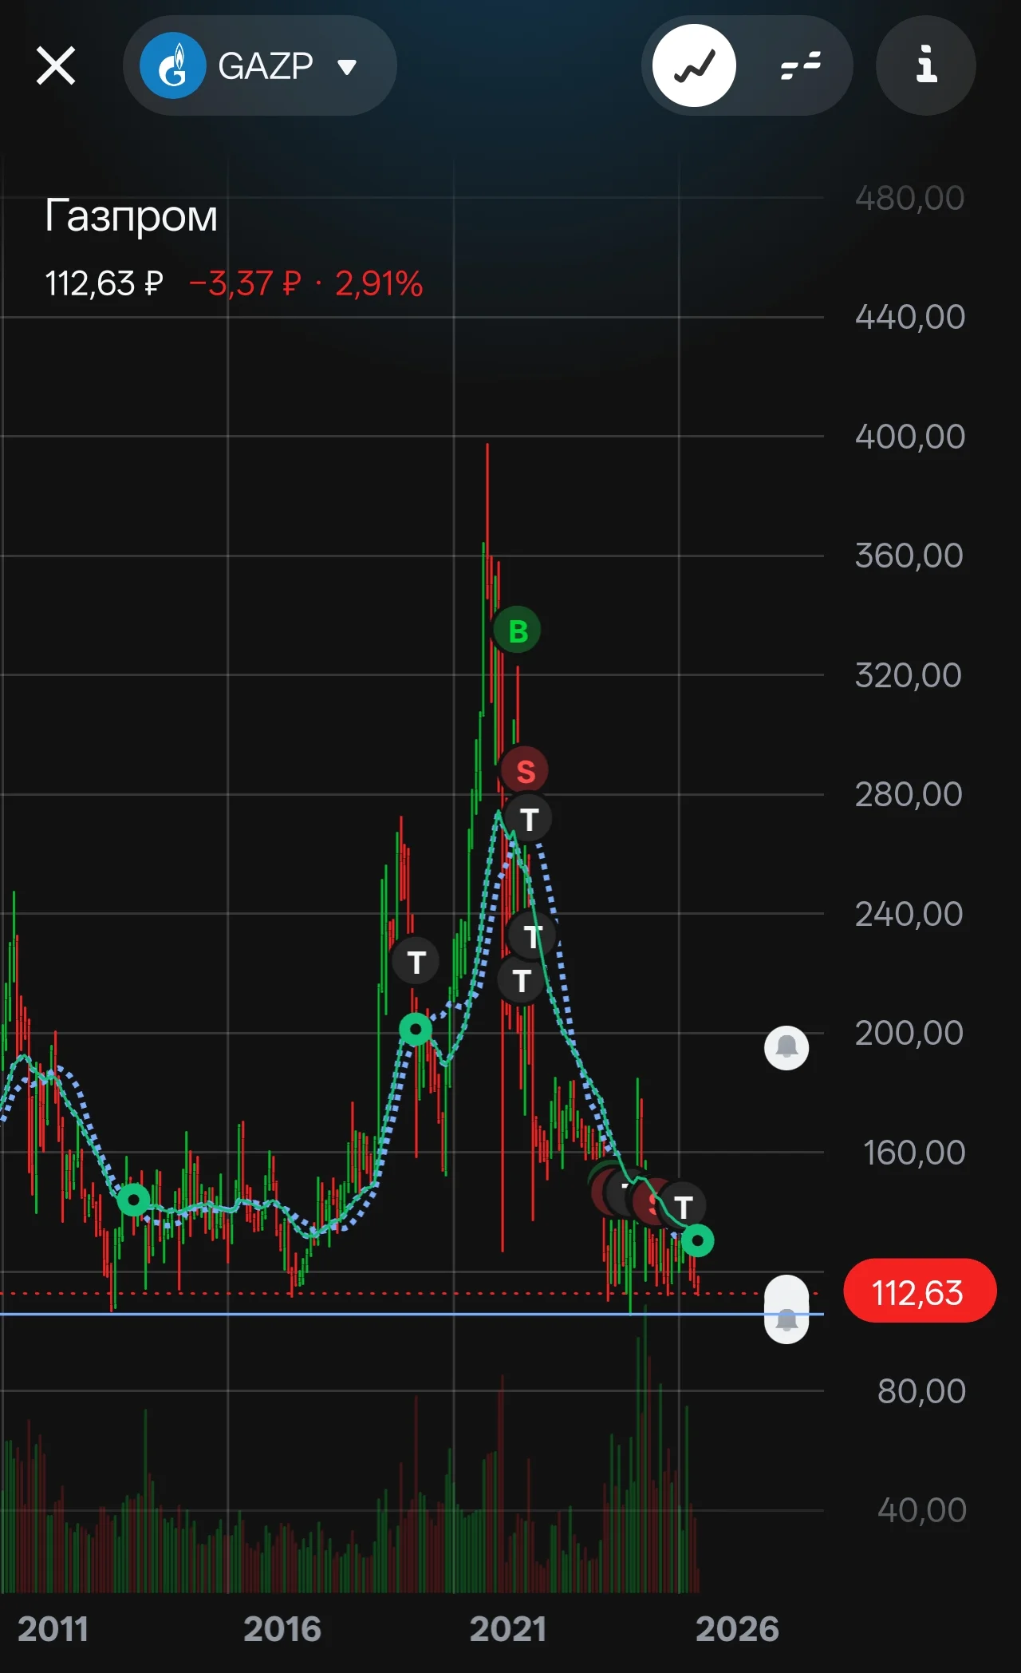
Task: Tap the 200,00 price axis label
Action: point(909,1033)
